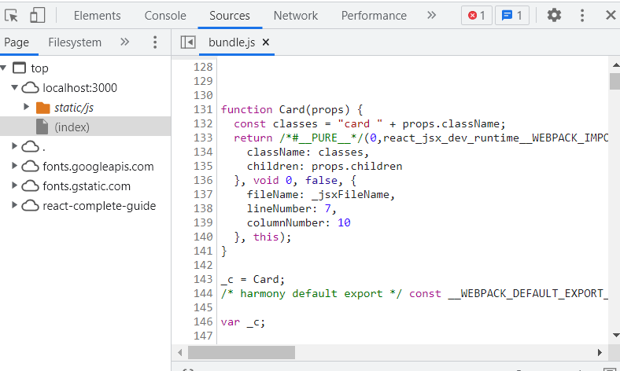
Task: Open the navigator pane three-dot menu
Action: (x=155, y=42)
